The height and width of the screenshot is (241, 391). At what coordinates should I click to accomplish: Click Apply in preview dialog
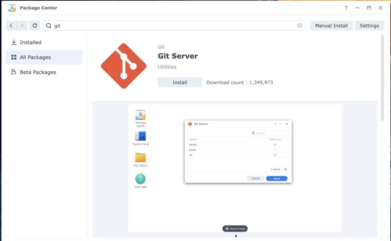pos(276,178)
